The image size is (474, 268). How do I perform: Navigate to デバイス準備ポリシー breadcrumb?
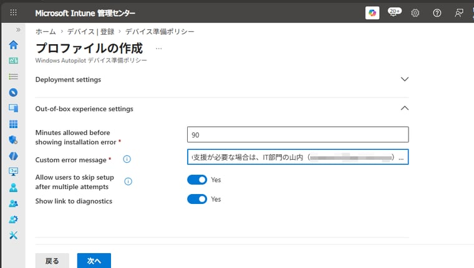pyautogui.click(x=160, y=31)
